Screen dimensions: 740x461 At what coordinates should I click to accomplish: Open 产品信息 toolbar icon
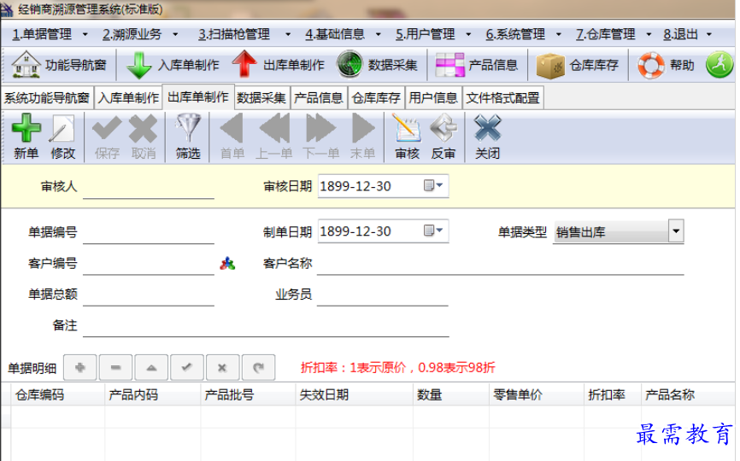(449, 65)
